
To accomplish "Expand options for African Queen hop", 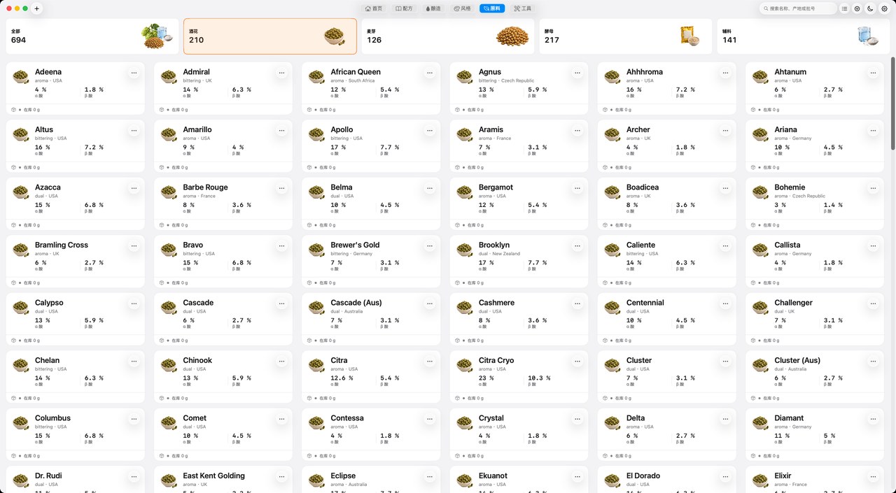I will [x=429, y=72].
